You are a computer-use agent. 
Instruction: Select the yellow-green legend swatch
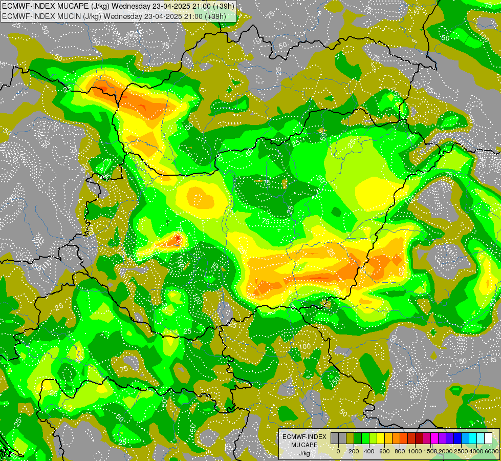(373, 438)
